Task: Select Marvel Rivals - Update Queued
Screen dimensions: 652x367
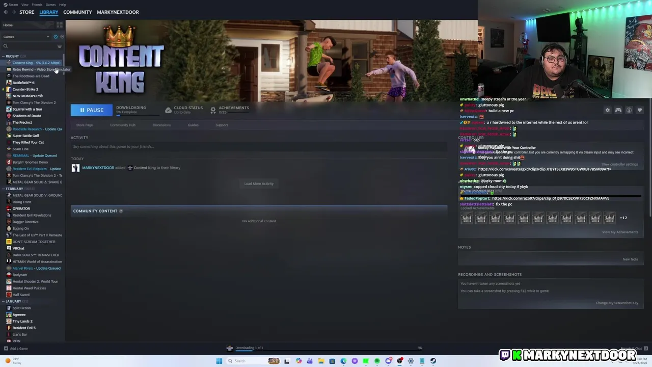Action: (x=36, y=268)
